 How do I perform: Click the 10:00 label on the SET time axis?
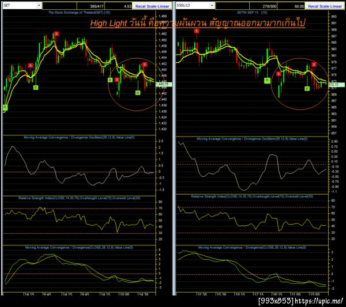(125, 294)
